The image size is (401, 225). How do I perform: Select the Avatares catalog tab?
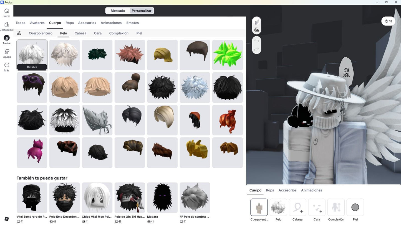37,23
